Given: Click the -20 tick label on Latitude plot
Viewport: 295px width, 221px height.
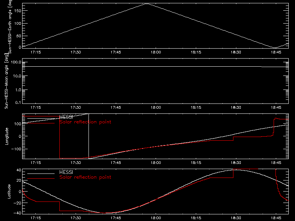Looking at the screenshot, I should coord(17,203).
